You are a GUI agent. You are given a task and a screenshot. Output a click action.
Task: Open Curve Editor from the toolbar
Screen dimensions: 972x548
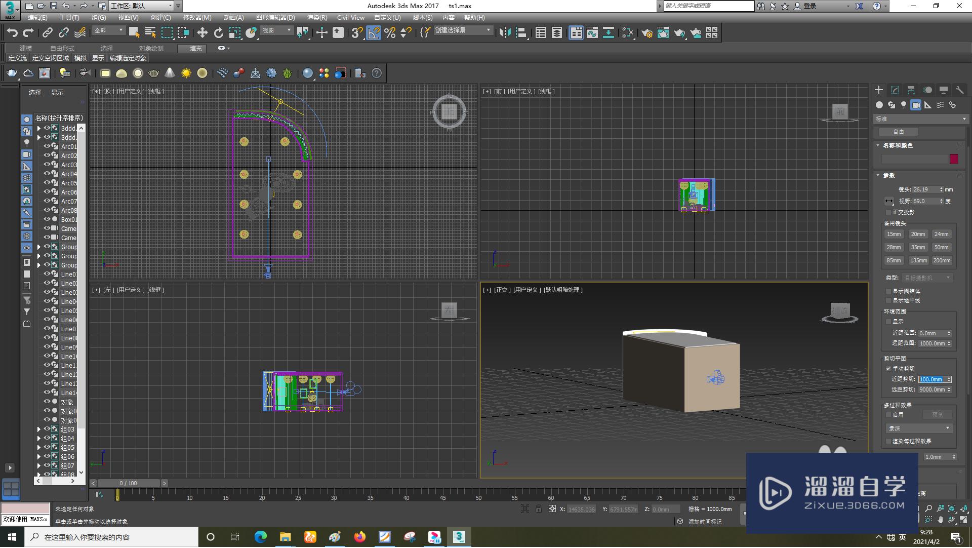592,33
